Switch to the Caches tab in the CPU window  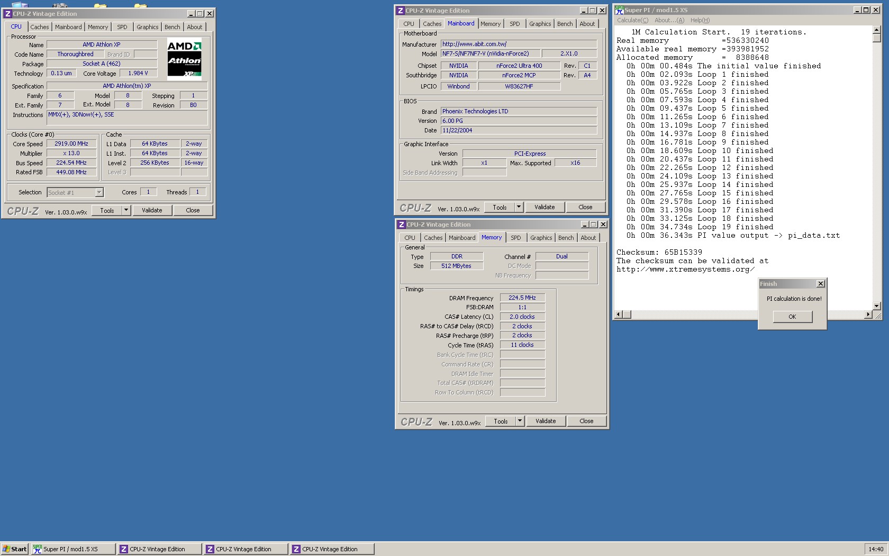tap(39, 27)
